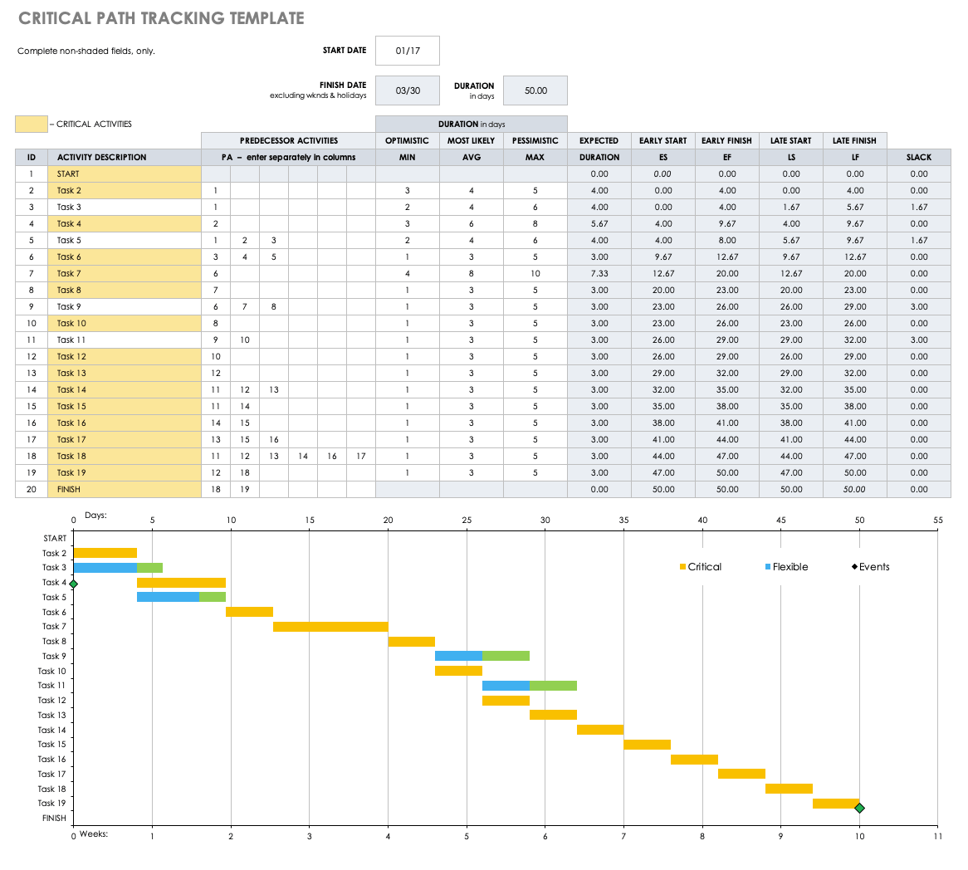Click the yellow Critical Activities swatch

pos(31,123)
